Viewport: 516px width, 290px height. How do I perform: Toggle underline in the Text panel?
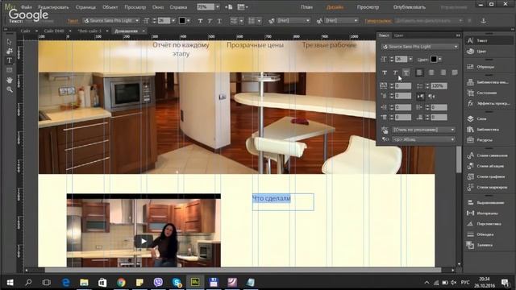406,72
